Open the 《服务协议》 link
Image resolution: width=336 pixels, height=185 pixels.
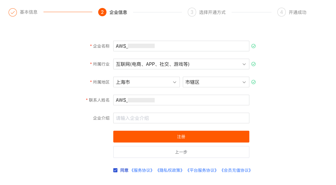point(142,170)
